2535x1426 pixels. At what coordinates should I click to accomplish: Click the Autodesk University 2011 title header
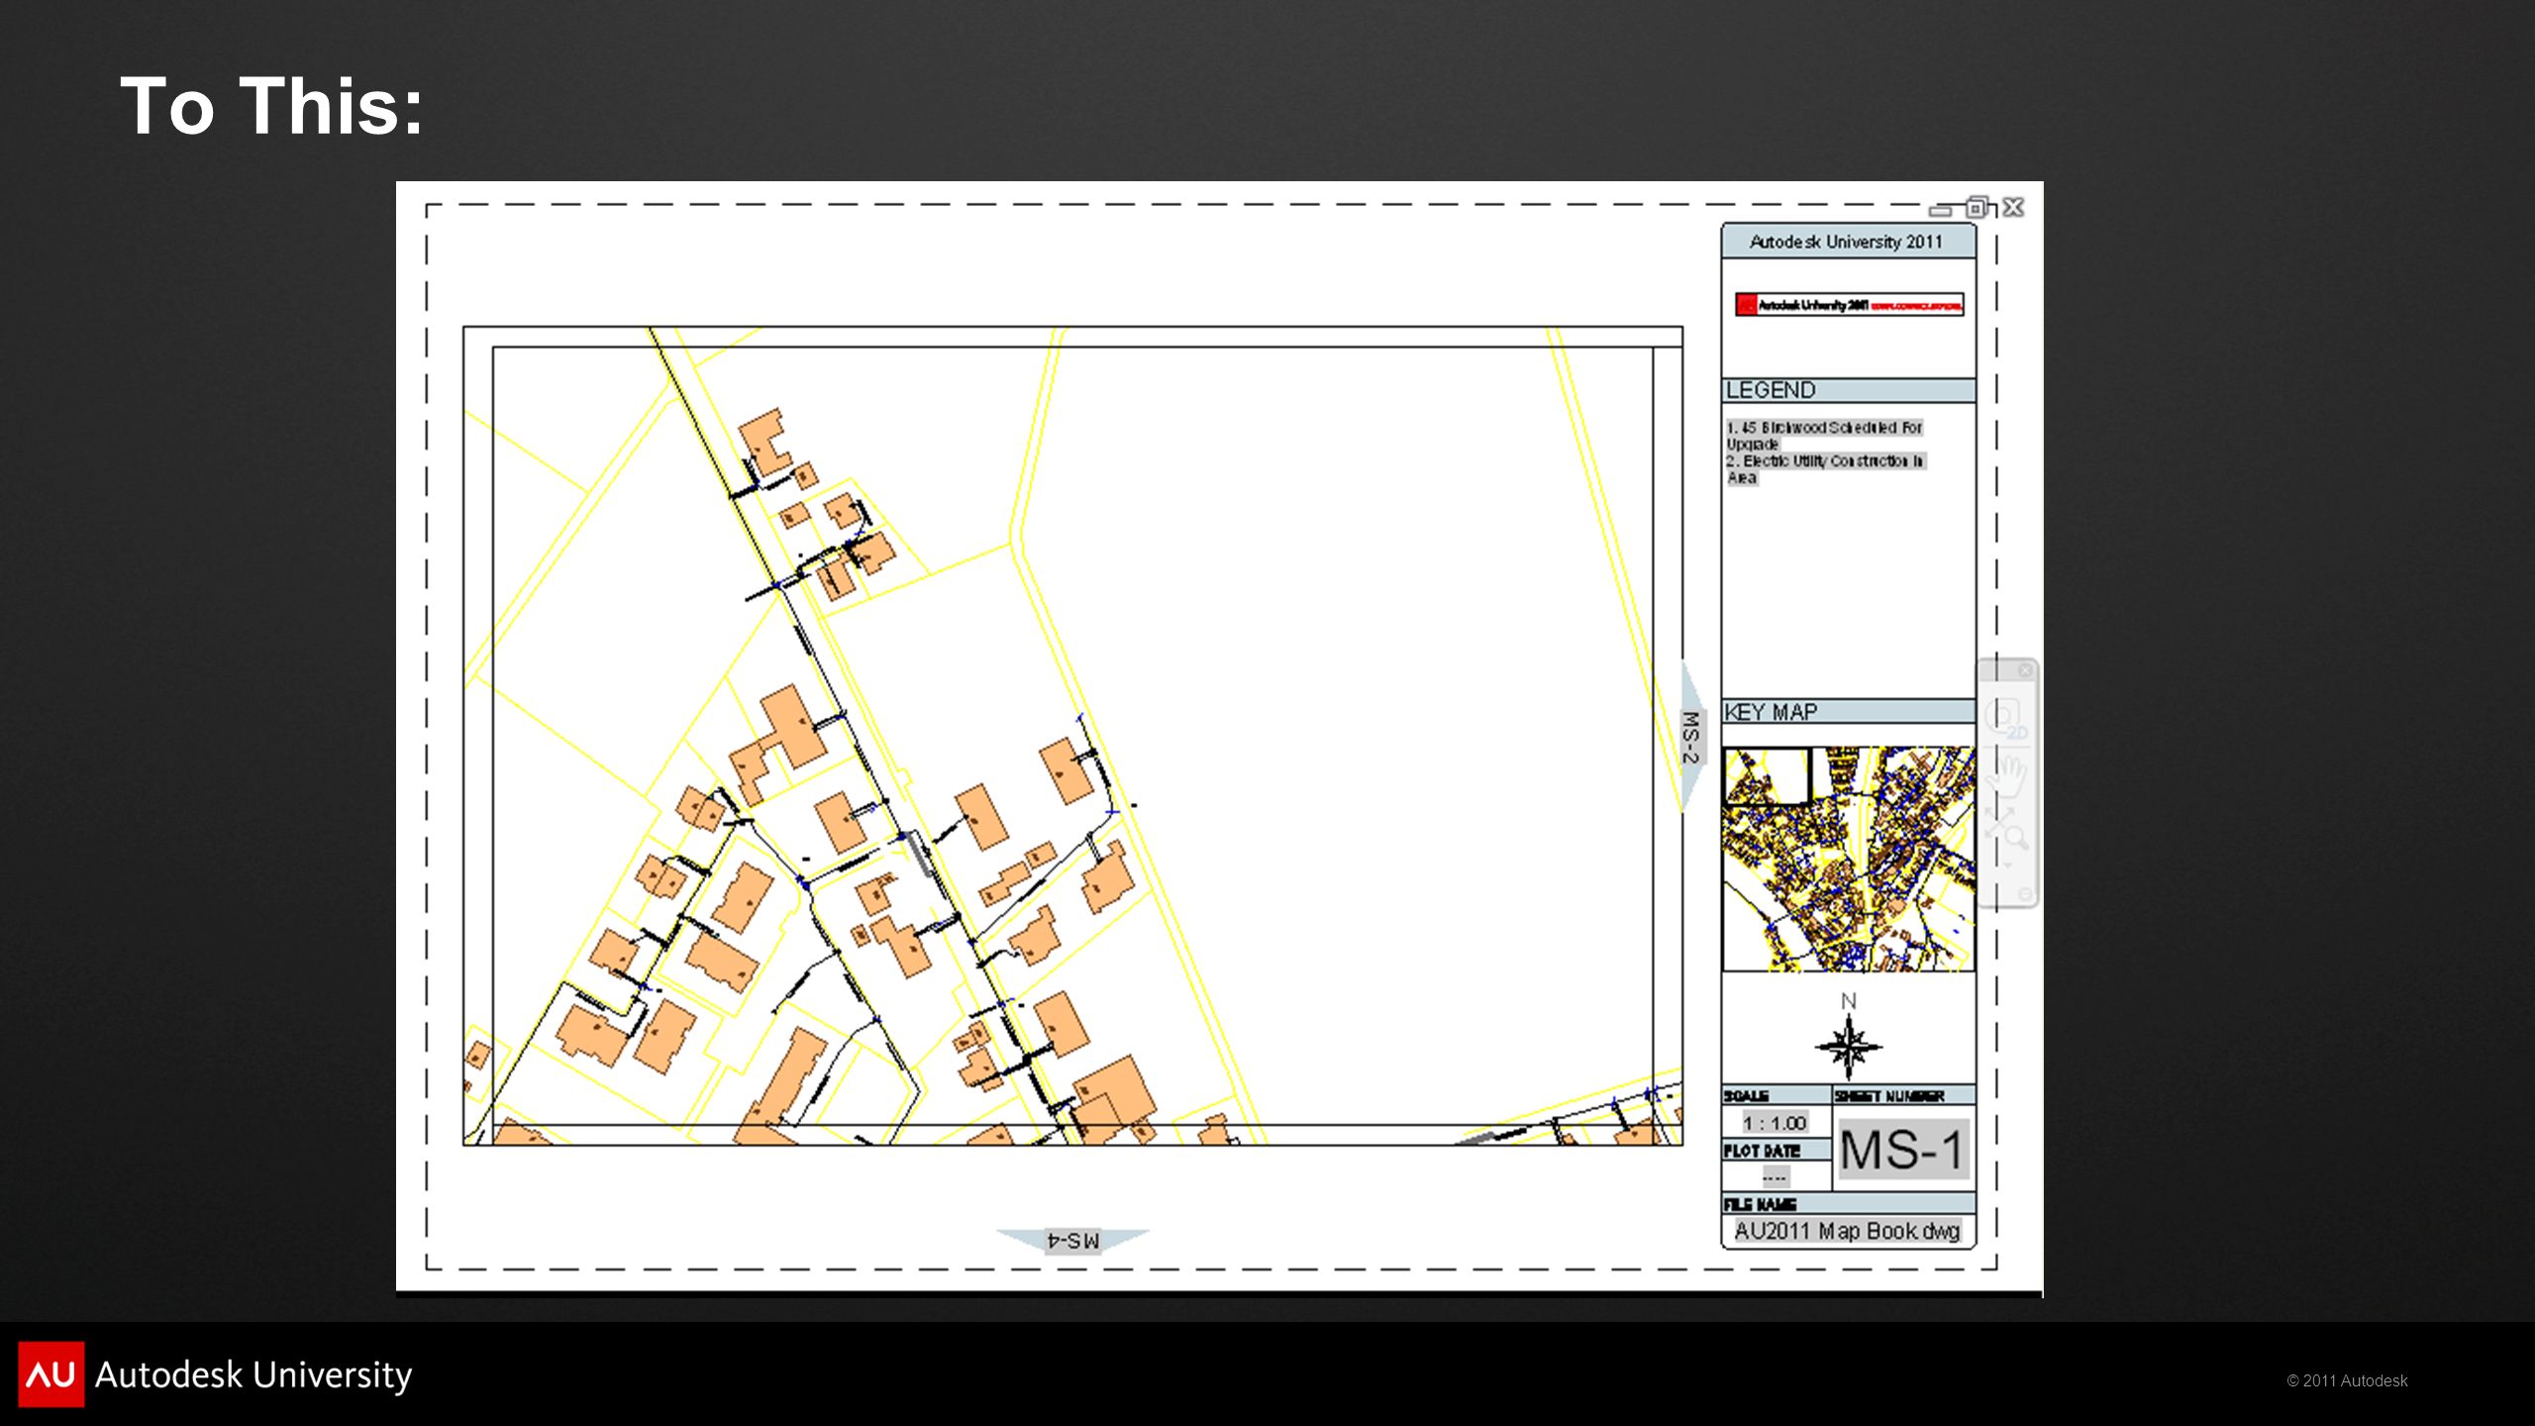tap(1848, 242)
